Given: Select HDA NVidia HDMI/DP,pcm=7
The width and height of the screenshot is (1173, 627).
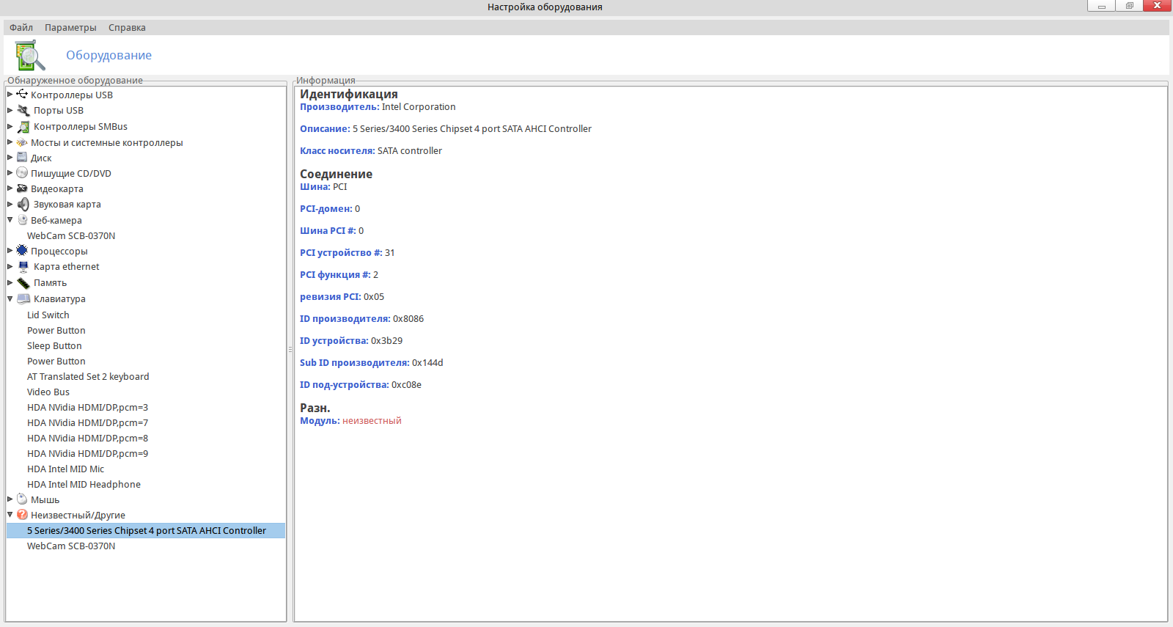Looking at the screenshot, I should tap(88, 422).
